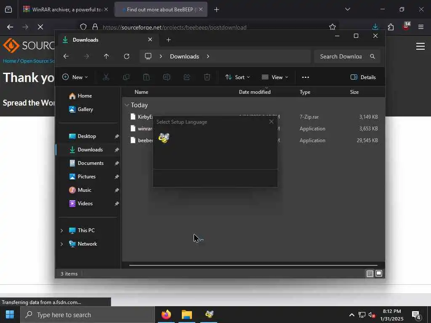Viewport: 431px width, 323px height.
Task: Go back in File Explorer
Action: (66, 56)
